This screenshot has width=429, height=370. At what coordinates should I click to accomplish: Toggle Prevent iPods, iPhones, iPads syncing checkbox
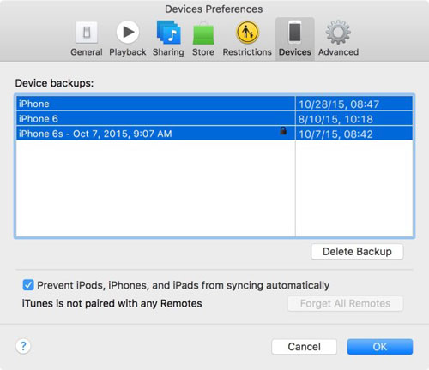[28, 285]
